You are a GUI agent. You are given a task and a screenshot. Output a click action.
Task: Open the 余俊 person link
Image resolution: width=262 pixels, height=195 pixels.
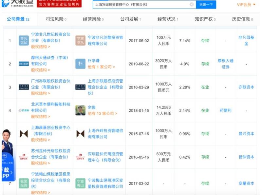tap(92, 107)
